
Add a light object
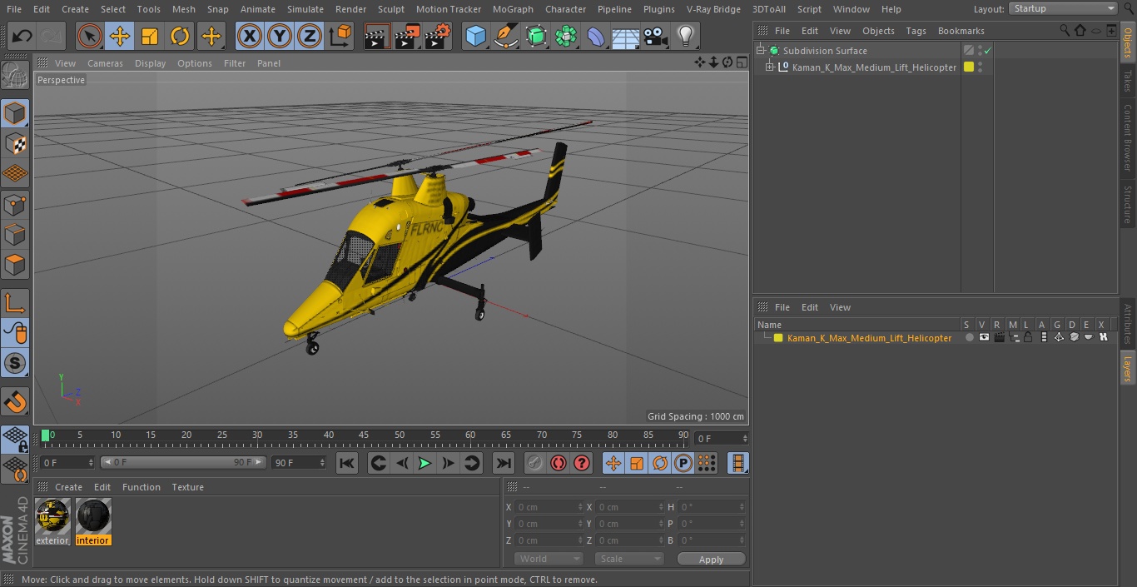[x=686, y=36]
